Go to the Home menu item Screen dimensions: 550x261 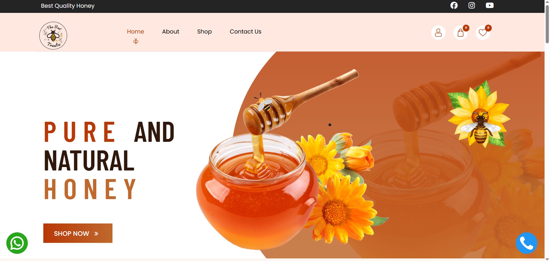point(135,32)
